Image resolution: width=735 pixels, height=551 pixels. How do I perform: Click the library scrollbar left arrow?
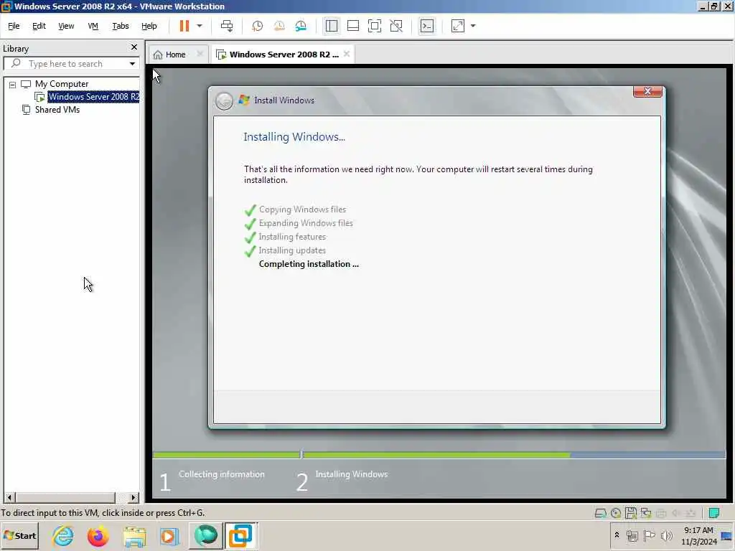(9, 497)
